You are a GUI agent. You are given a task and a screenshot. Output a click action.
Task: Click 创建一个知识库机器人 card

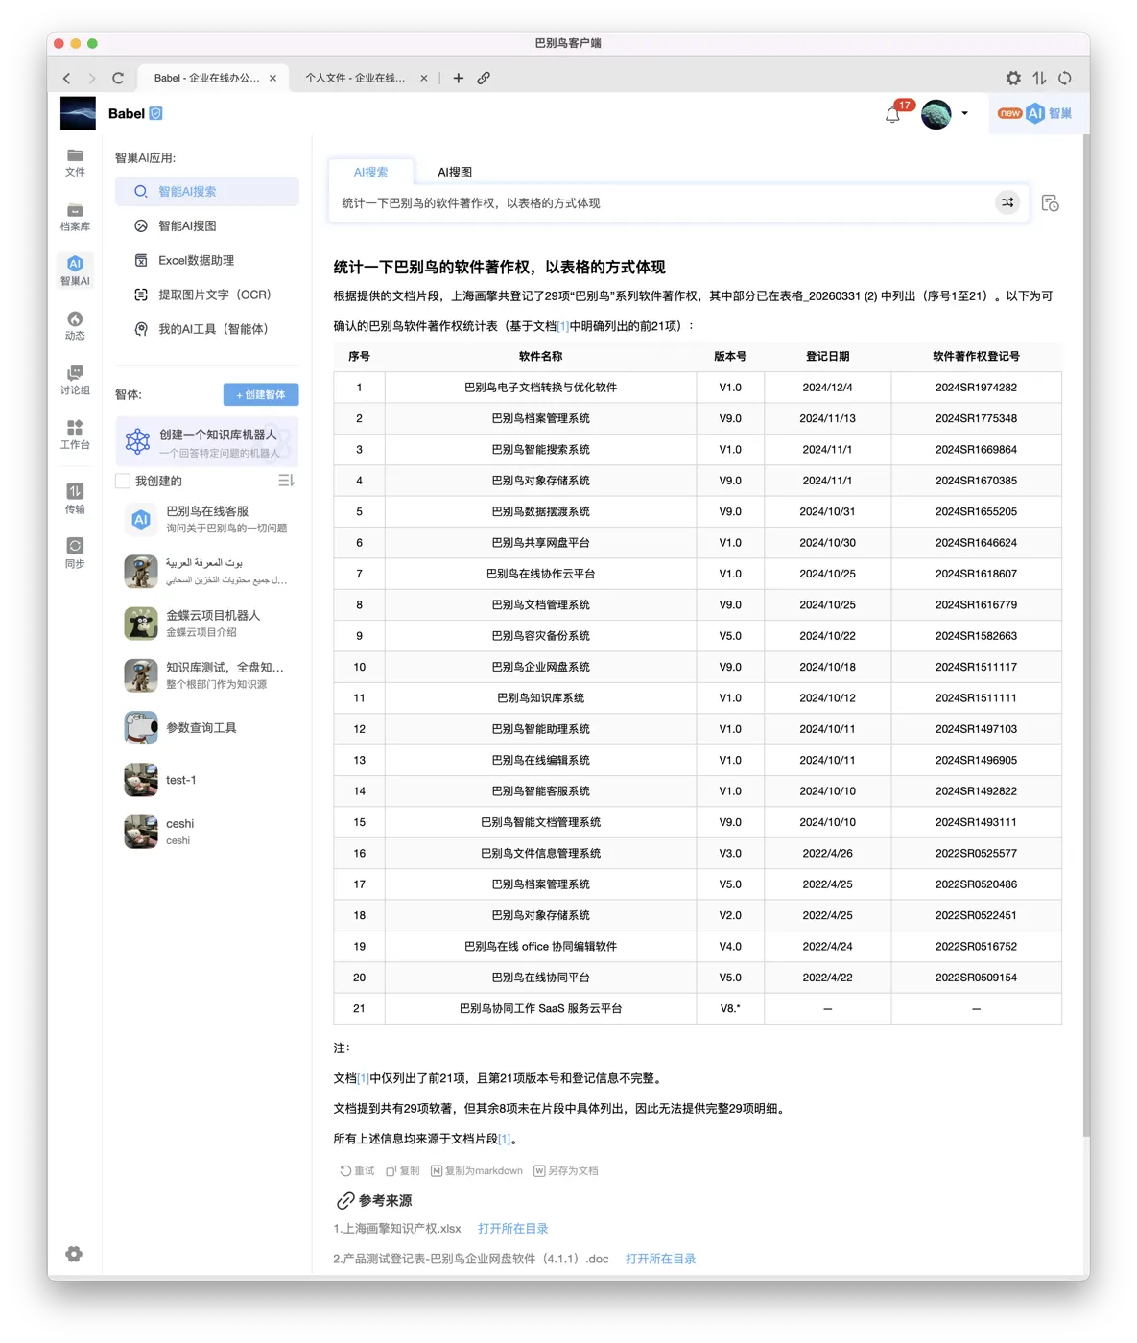click(x=207, y=442)
